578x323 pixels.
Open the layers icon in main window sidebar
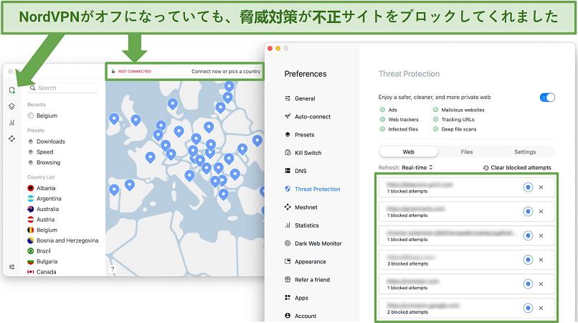pyautogui.click(x=11, y=106)
